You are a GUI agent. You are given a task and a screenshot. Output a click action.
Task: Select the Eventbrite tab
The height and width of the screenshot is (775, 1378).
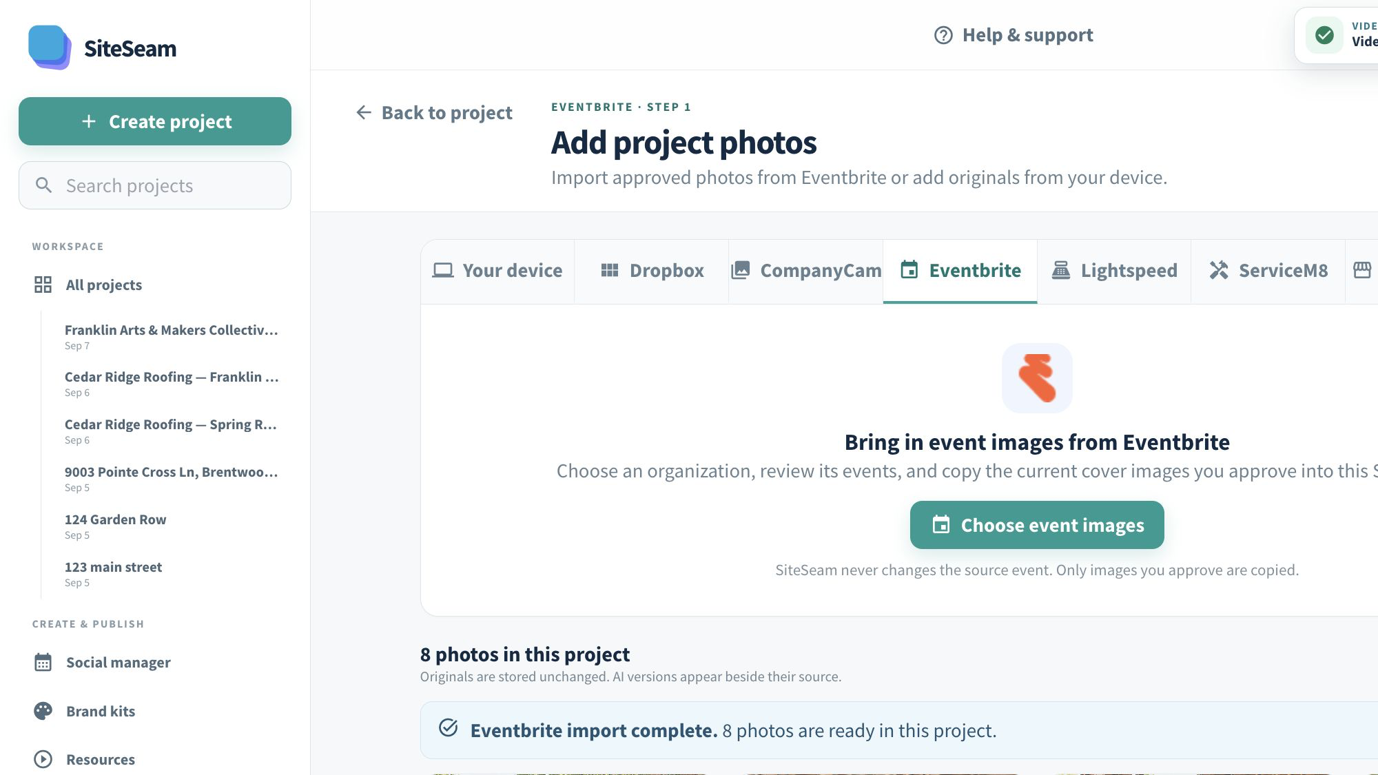pyautogui.click(x=960, y=271)
